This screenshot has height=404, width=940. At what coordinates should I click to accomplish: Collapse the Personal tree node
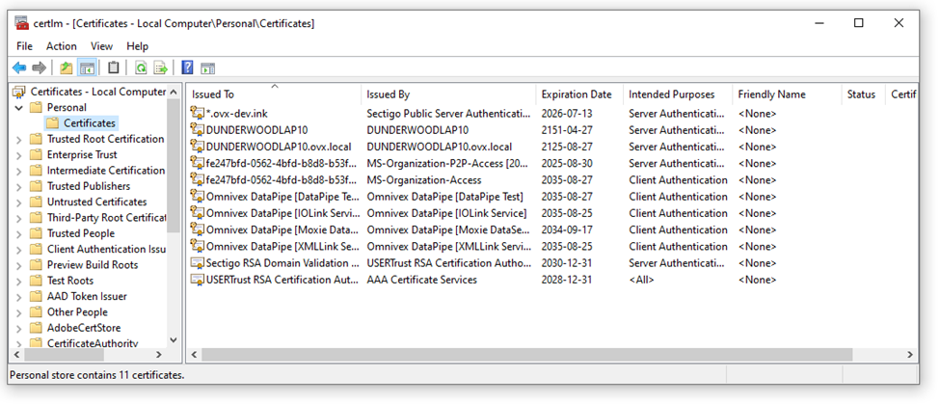[19, 108]
